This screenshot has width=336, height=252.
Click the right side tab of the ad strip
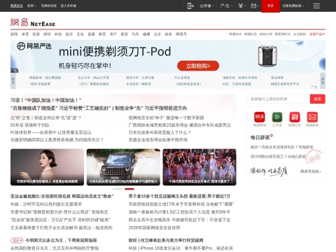323,80
